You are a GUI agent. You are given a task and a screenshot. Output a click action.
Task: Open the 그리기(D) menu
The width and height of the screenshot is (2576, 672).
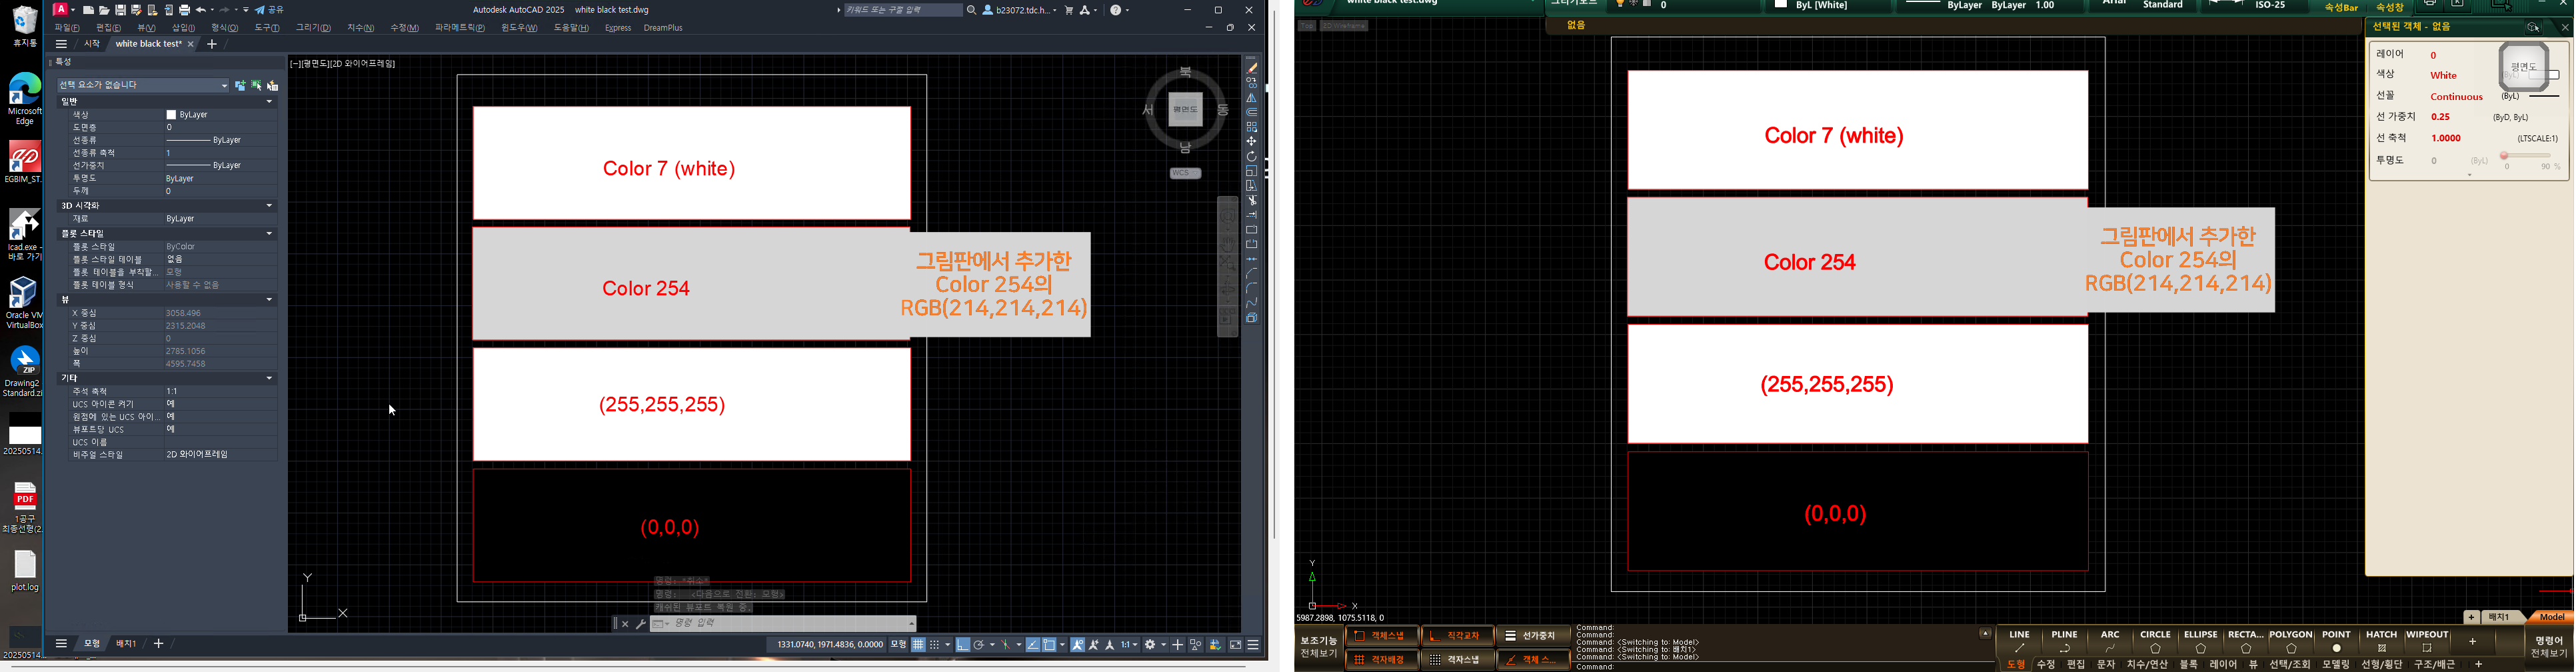coord(313,28)
